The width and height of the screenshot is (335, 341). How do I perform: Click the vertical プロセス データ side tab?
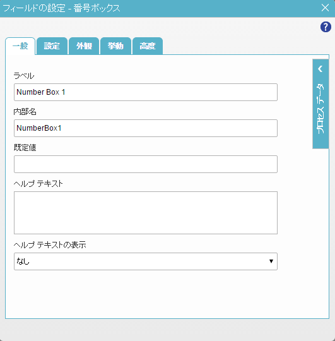tap(320, 104)
